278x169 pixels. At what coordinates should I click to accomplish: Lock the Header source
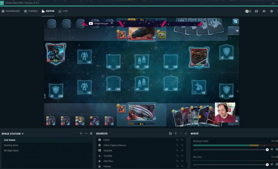[x=177, y=166]
